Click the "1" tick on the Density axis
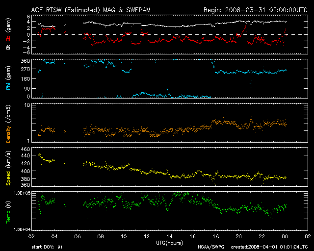The width and height of the screenshot is (314, 251). [x=28, y=141]
